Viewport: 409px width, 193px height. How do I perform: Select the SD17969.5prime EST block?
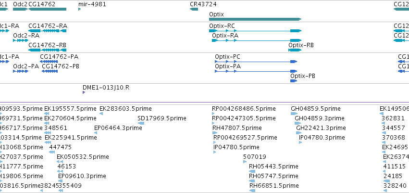(141, 123)
